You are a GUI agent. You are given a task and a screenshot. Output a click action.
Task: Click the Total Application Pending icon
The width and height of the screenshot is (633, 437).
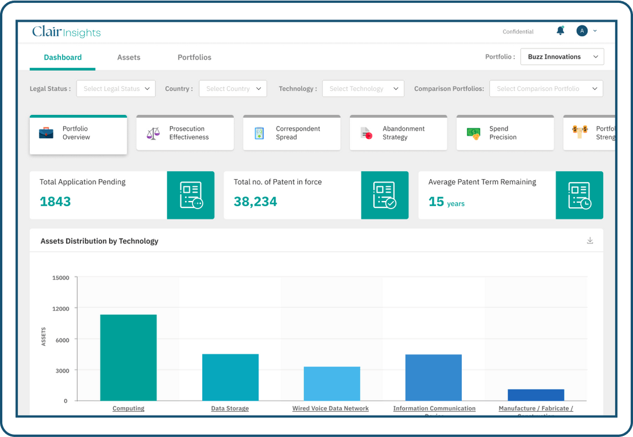click(190, 196)
